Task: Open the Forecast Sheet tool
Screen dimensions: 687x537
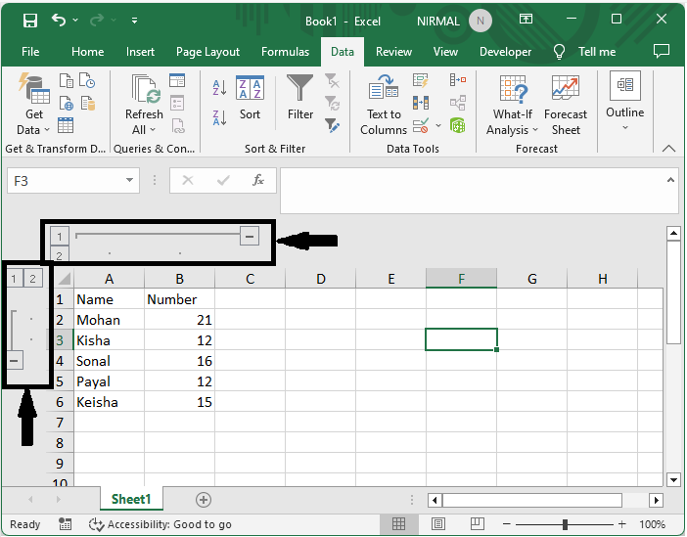Action: pos(566,106)
